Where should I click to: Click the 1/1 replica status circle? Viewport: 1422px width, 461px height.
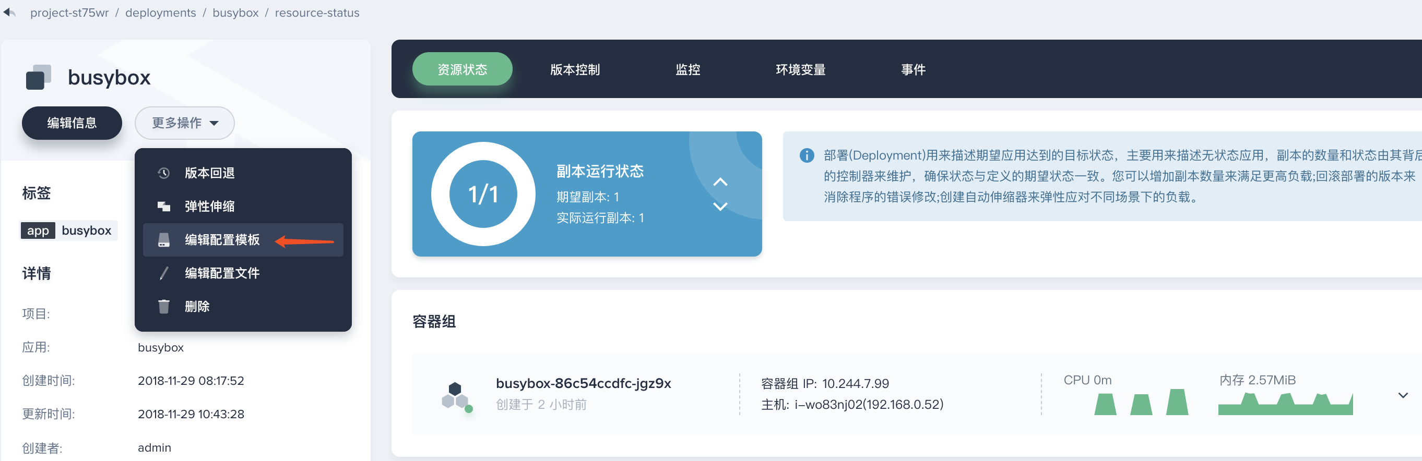click(x=483, y=194)
